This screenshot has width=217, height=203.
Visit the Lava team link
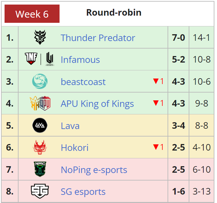(70, 126)
